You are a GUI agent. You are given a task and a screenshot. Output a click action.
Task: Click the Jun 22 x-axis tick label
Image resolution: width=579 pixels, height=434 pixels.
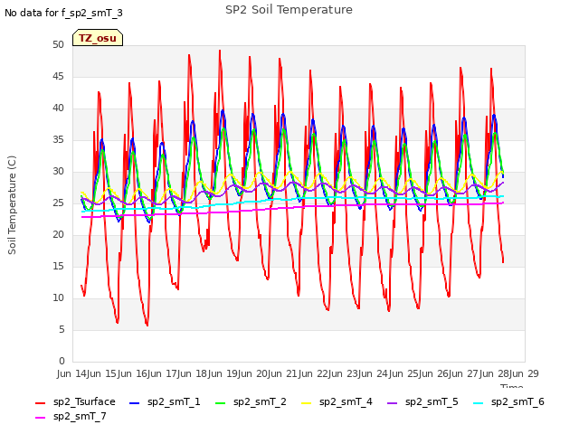tap(314, 373)
